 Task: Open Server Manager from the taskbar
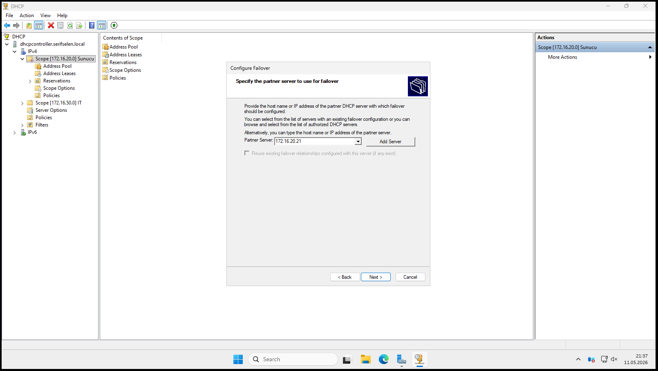[401, 359]
